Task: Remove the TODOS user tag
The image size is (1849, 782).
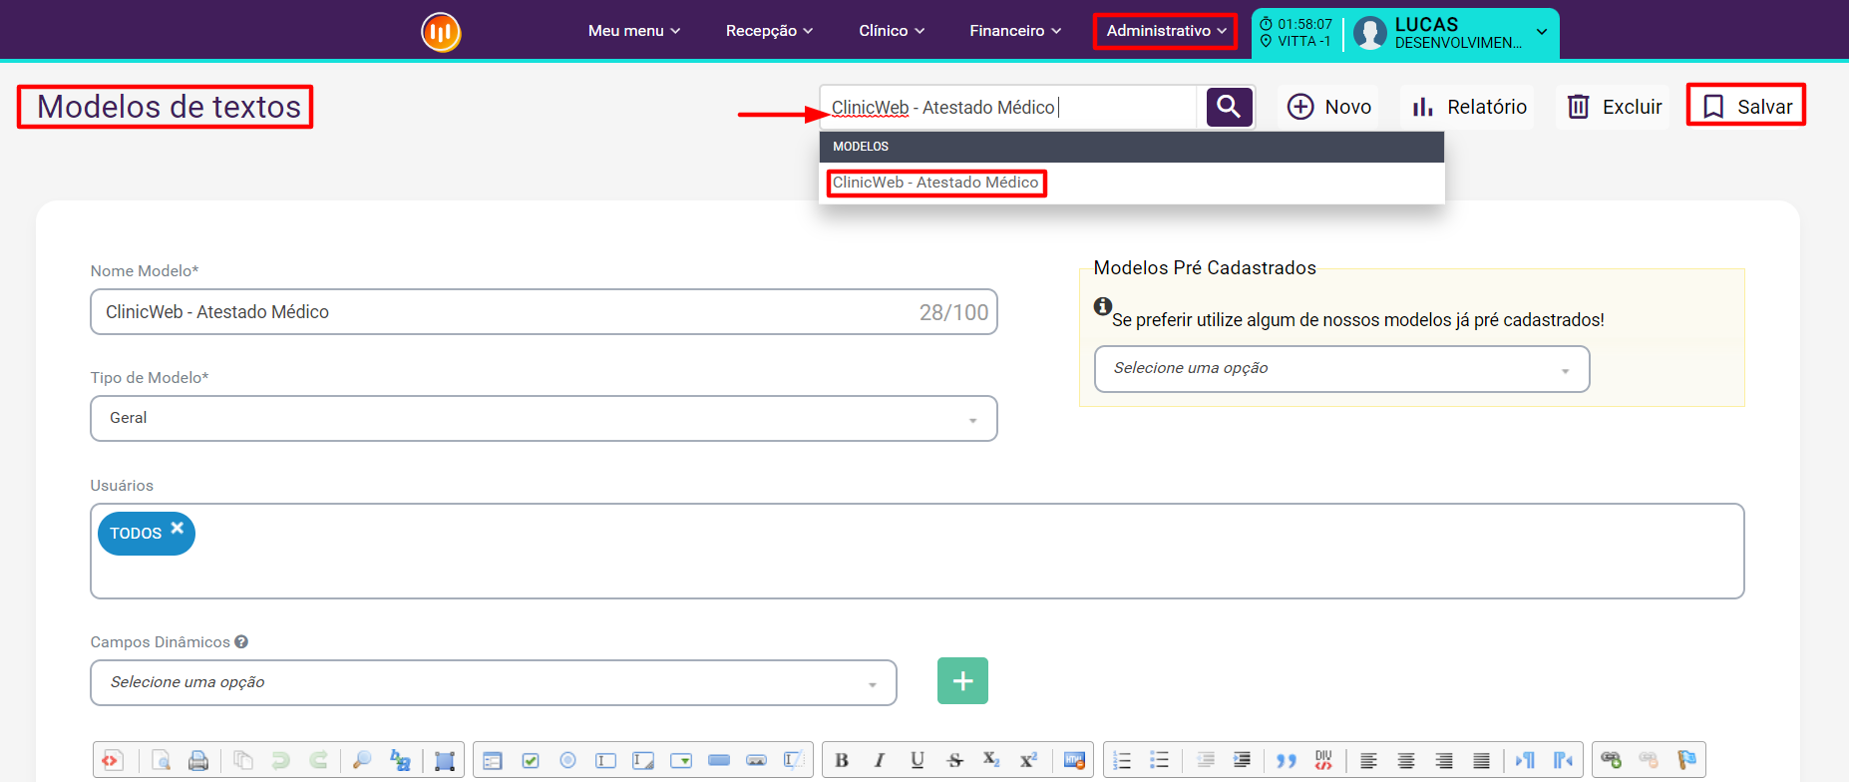Action: [177, 528]
